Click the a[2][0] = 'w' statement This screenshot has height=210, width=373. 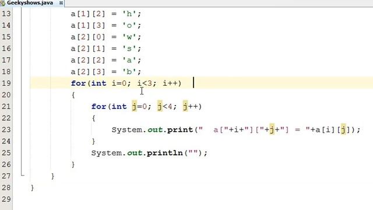coord(106,37)
